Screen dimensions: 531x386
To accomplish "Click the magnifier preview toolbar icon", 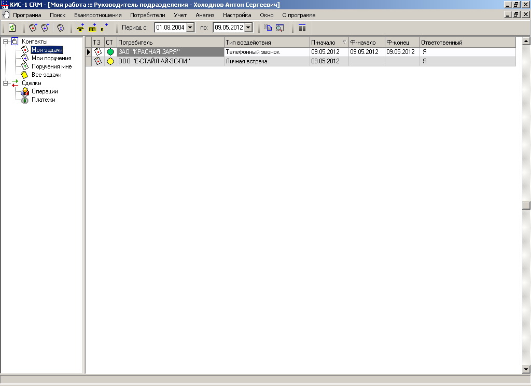I will (280, 28).
